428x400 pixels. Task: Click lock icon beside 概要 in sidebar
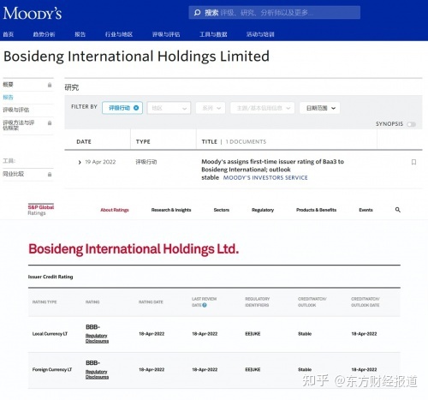(50, 85)
